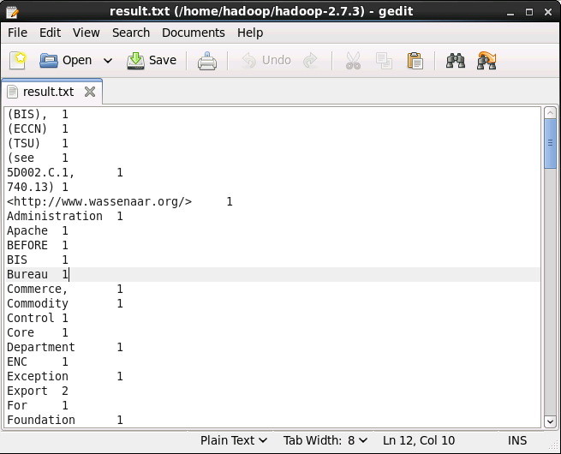Paste using the clipboard icon
The width and height of the screenshot is (561, 454).
(415, 61)
